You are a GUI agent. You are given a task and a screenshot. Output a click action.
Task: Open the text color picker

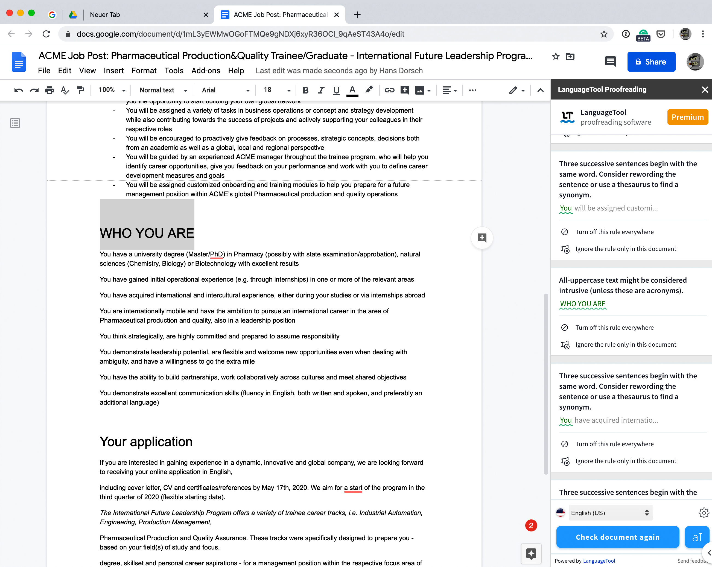click(x=352, y=90)
